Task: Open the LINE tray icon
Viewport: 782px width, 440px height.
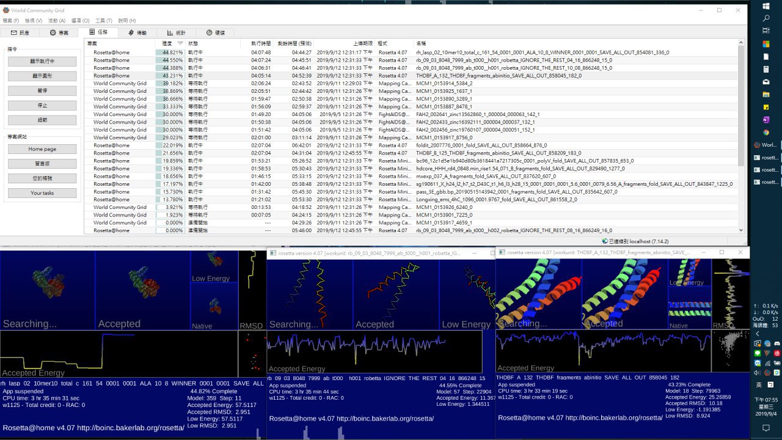Action: (x=758, y=353)
